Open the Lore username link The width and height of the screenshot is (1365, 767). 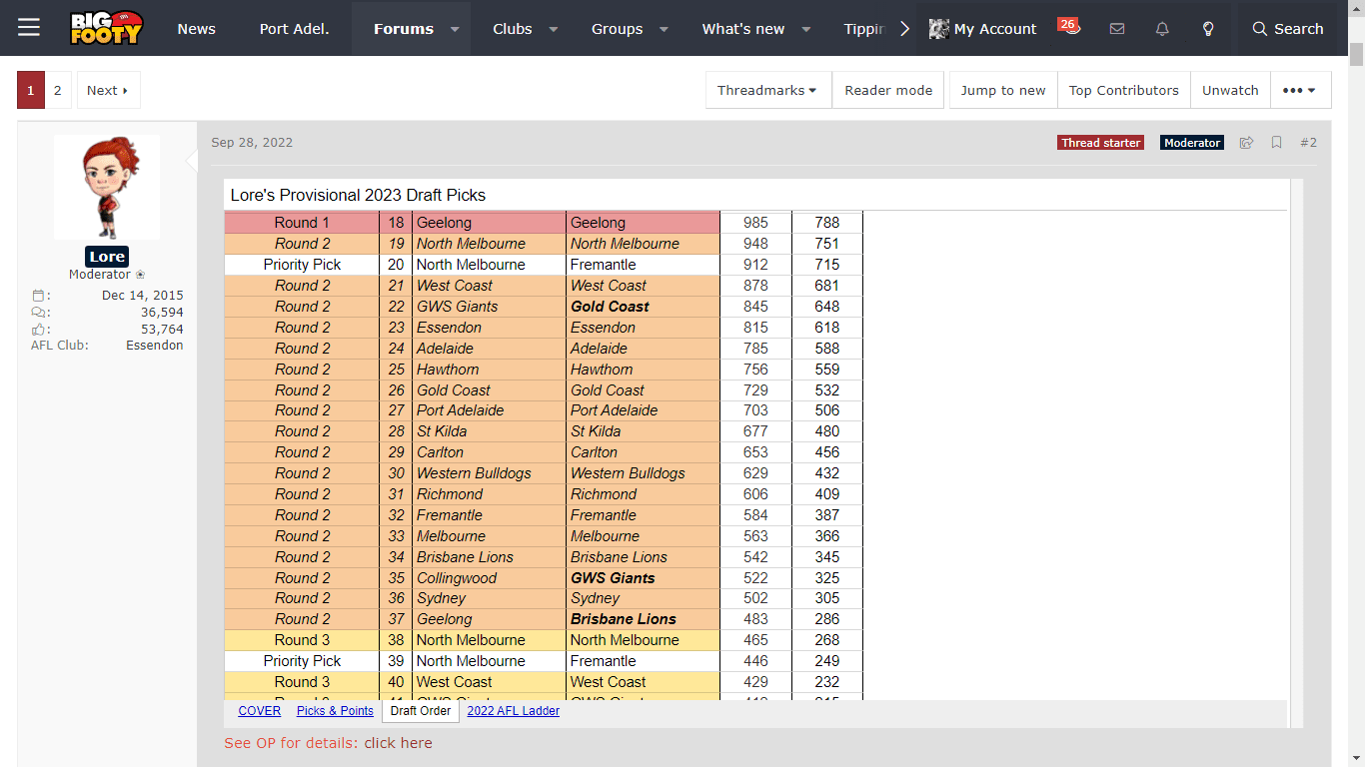click(x=107, y=257)
